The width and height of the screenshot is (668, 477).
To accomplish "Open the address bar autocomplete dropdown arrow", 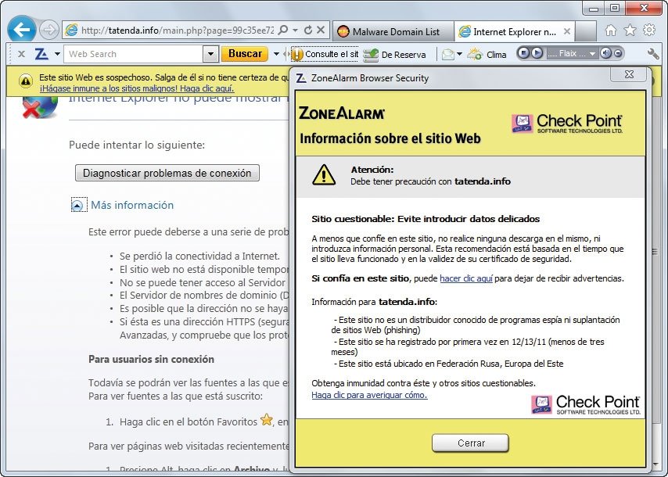I will click(x=295, y=30).
